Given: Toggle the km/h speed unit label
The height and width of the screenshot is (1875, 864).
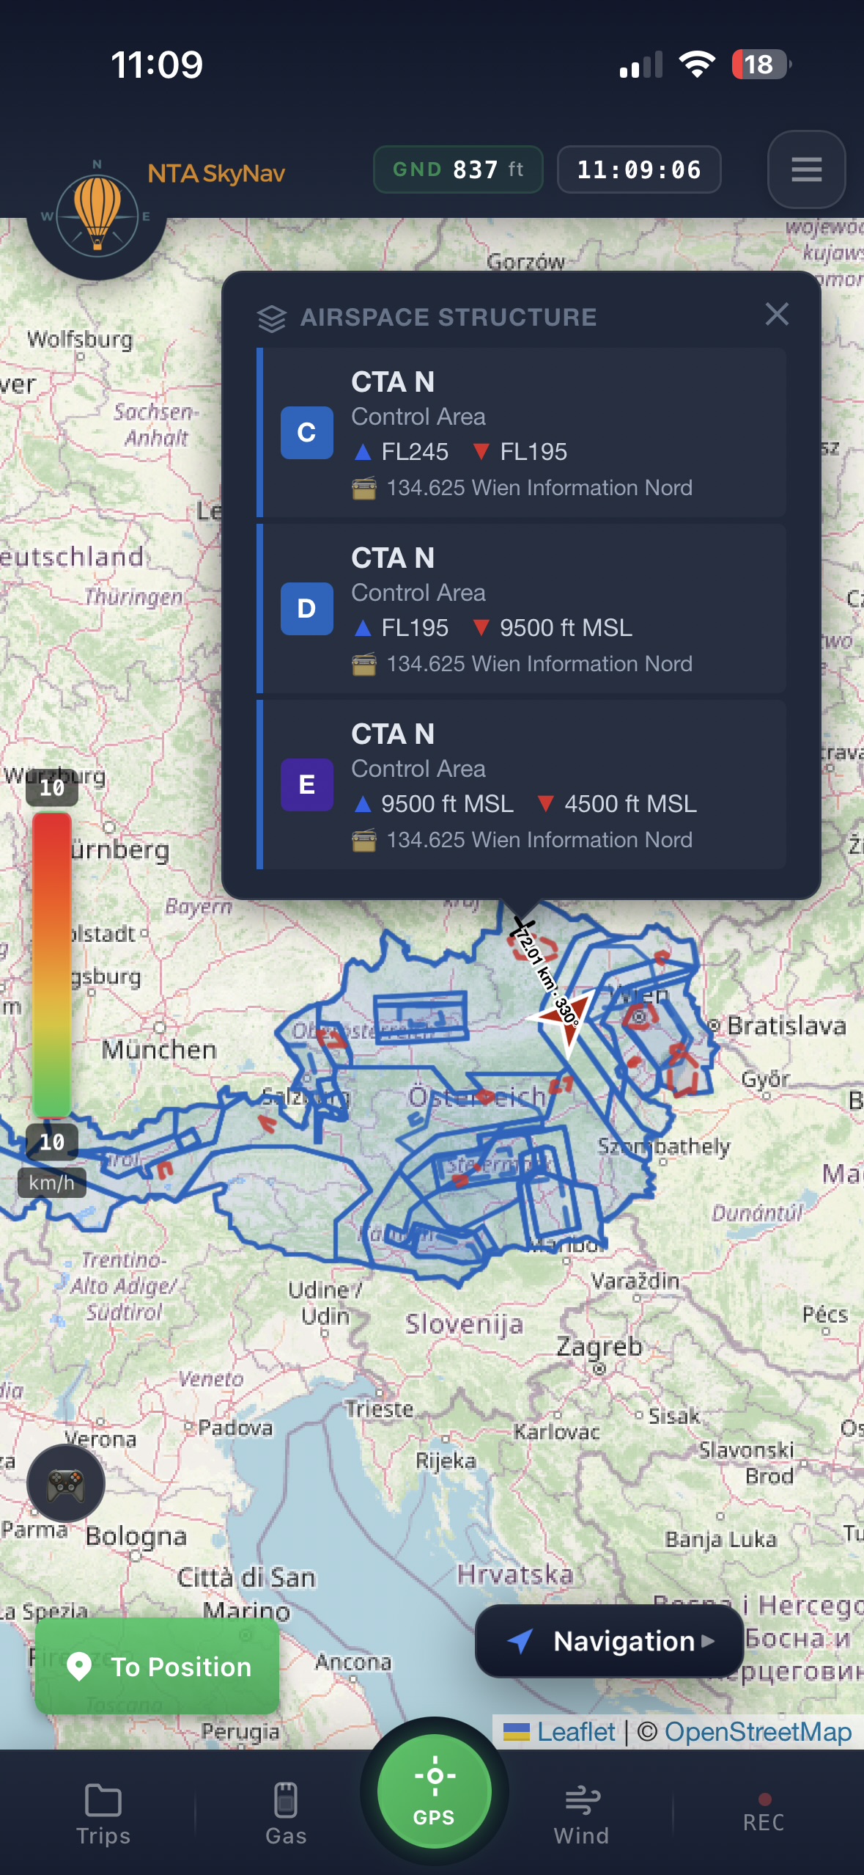Looking at the screenshot, I should (x=51, y=1183).
